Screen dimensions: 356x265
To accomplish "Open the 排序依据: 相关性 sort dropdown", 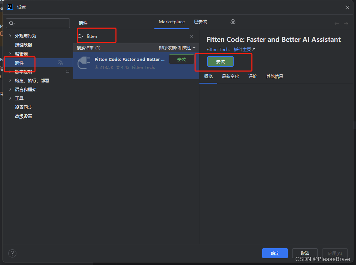I will pos(177,48).
